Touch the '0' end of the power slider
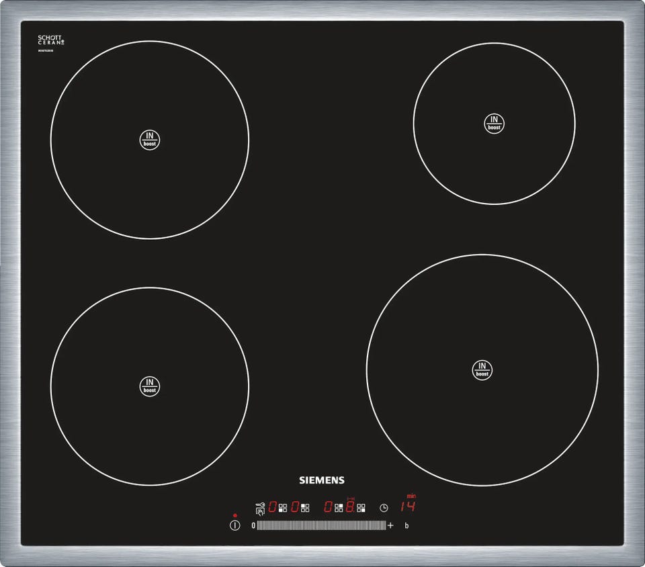The image size is (645, 567). (x=253, y=525)
